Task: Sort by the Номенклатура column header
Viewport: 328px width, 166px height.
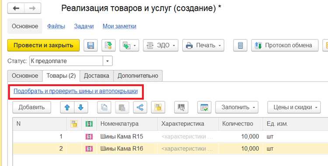Action: (x=127, y=124)
